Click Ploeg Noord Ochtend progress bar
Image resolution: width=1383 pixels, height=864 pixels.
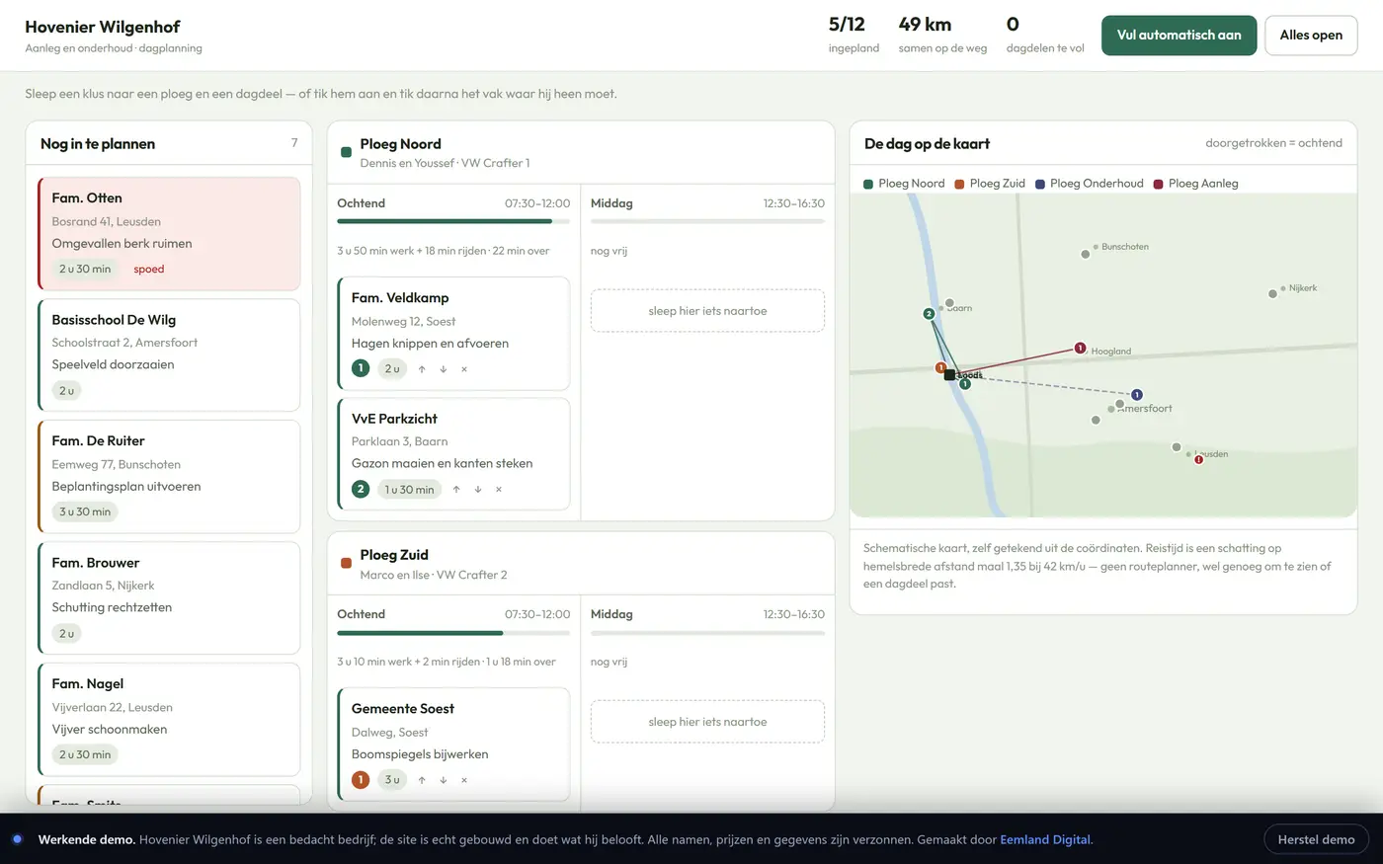tap(453, 221)
